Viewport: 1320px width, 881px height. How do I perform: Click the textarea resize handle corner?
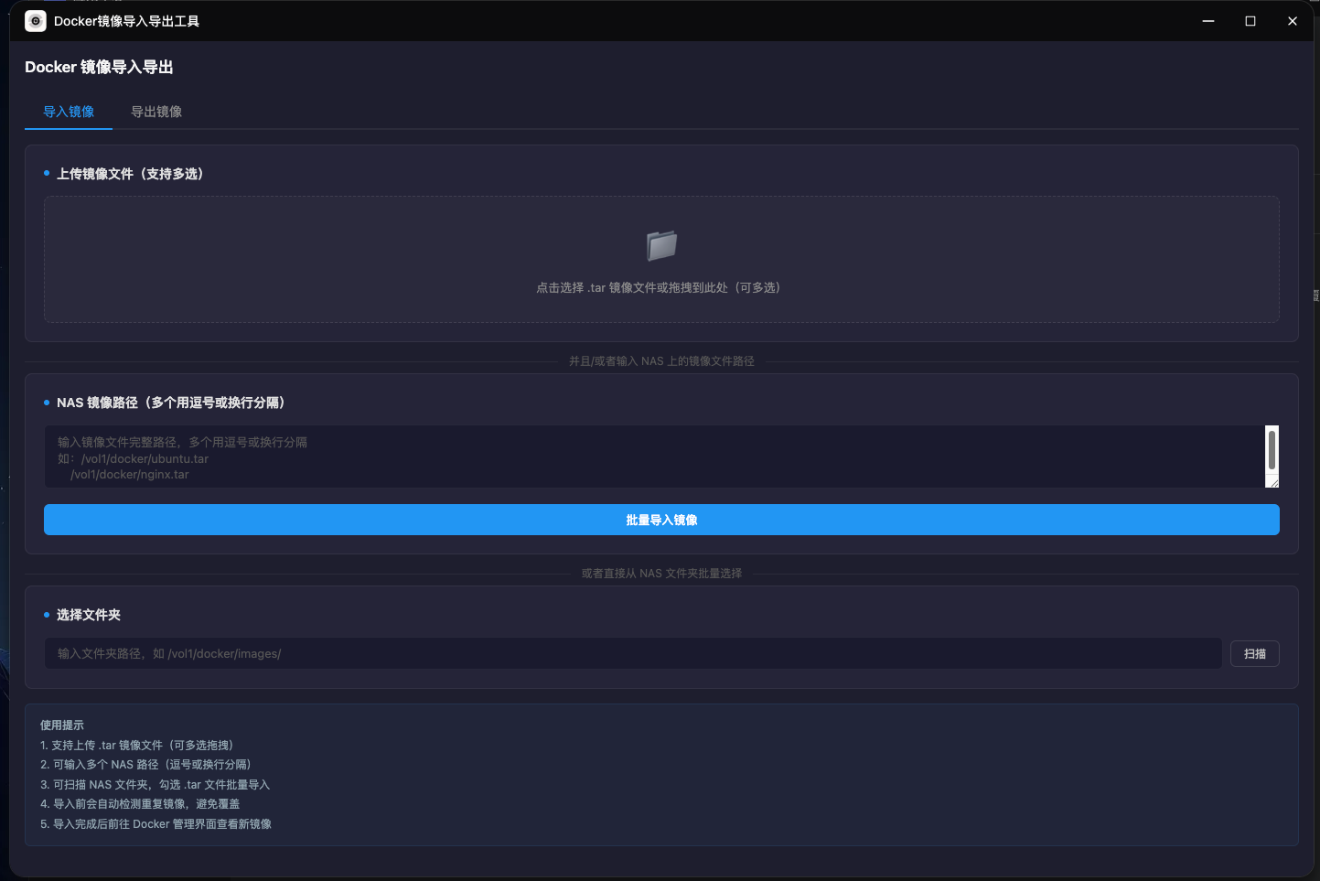(1273, 482)
